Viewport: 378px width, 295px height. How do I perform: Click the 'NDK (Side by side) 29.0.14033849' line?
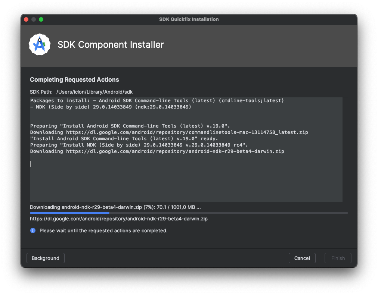[x=111, y=107]
